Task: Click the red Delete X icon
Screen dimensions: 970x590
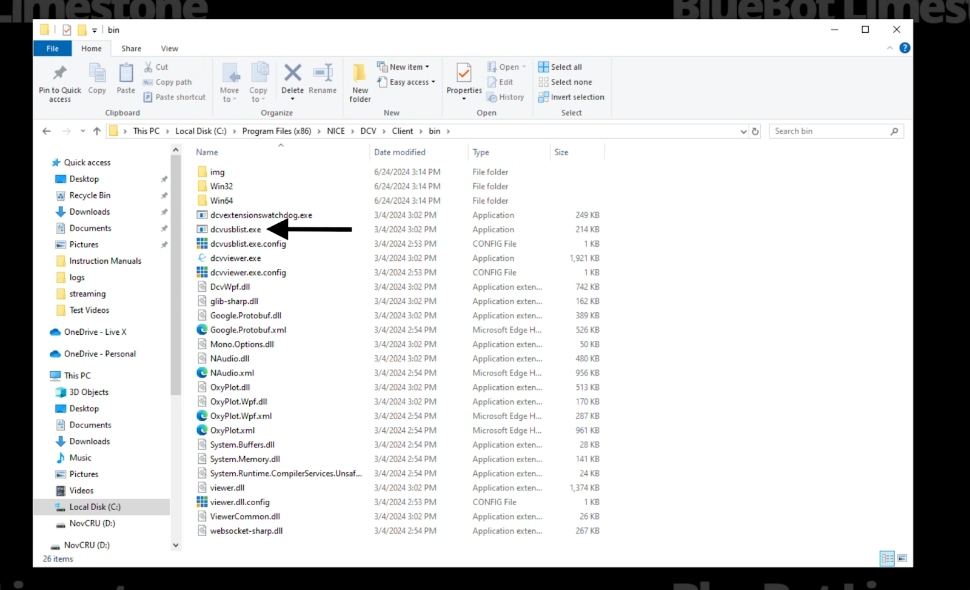Action: coord(293,73)
